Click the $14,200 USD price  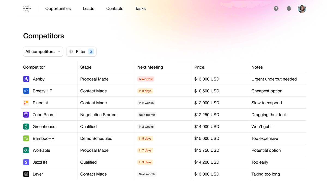[x=207, y=162]
